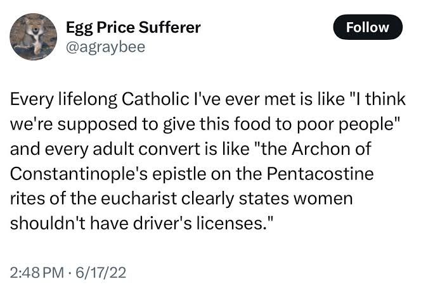421x292 pixels.
Task: Open the Egg Price Sufferer profile name
Action: [x=133, y=27]
